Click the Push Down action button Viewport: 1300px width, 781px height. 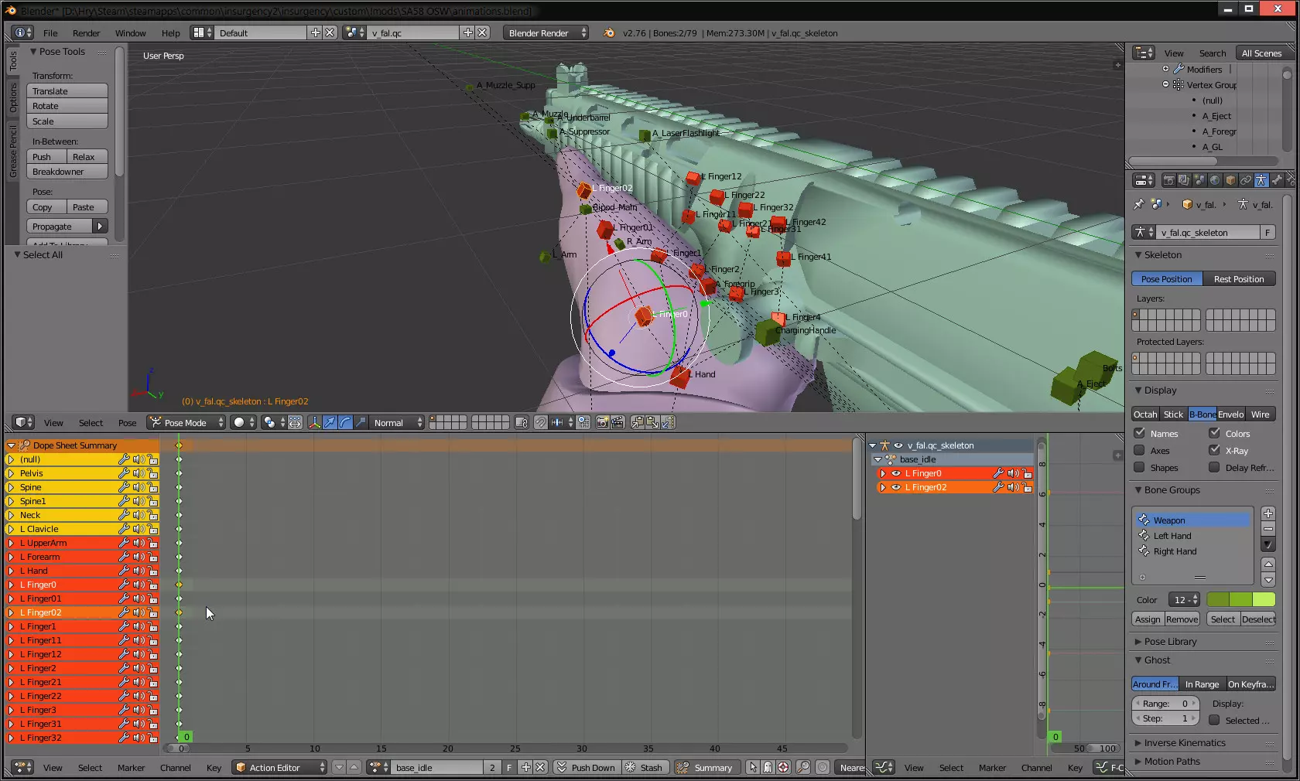pyautogui.click(x=586, y=768)
